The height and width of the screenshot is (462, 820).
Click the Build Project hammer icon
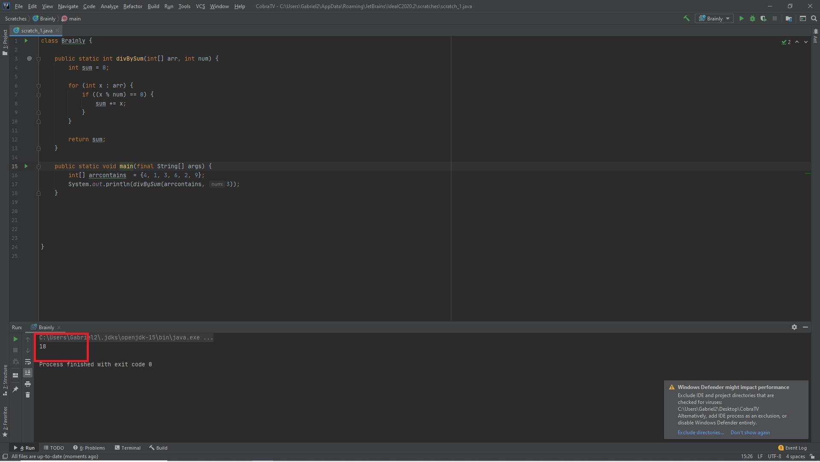pyautogui.click(x=686, y=18)
